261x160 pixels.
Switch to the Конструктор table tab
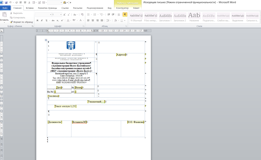click(122, 8)
